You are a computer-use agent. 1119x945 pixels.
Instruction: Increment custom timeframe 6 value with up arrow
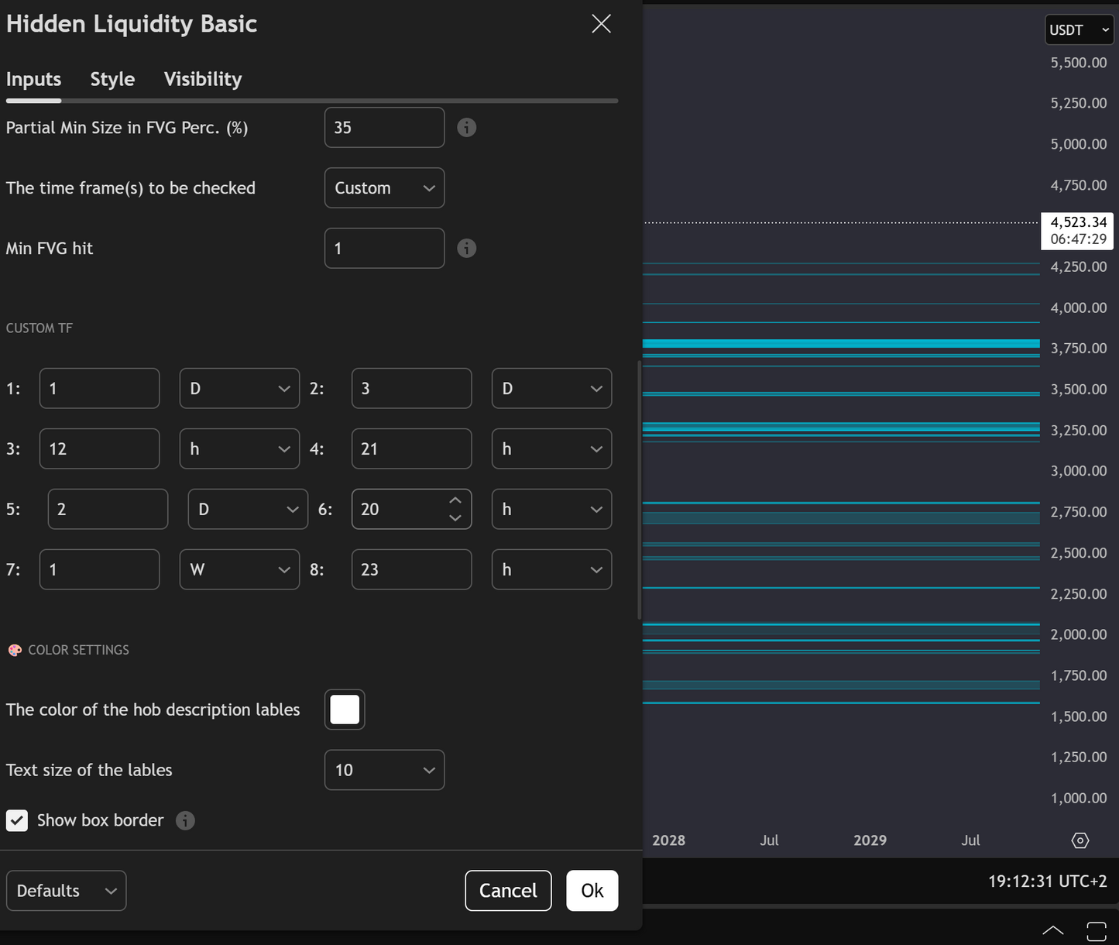(x=455, y=501)
